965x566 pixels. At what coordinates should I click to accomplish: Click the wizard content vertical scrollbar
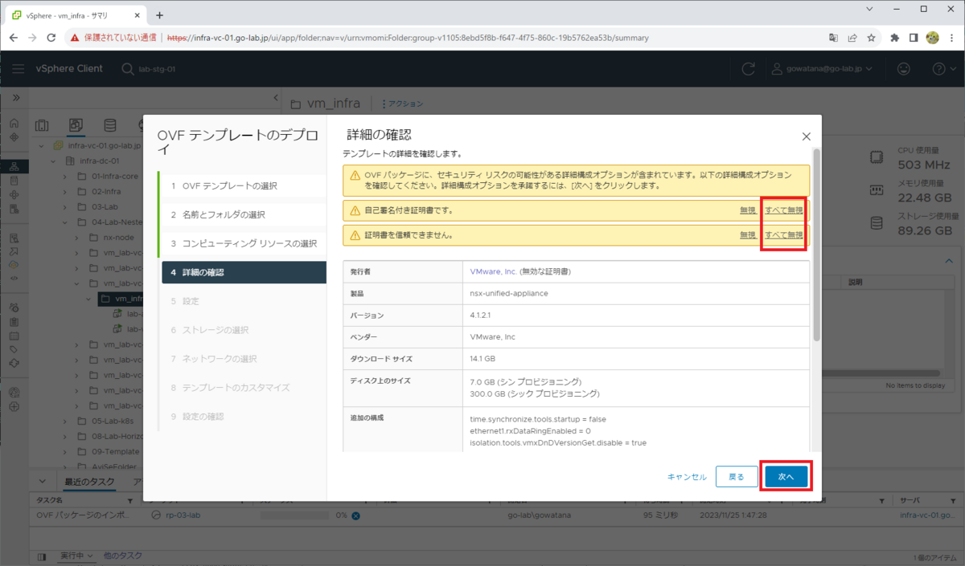[817, 245]
